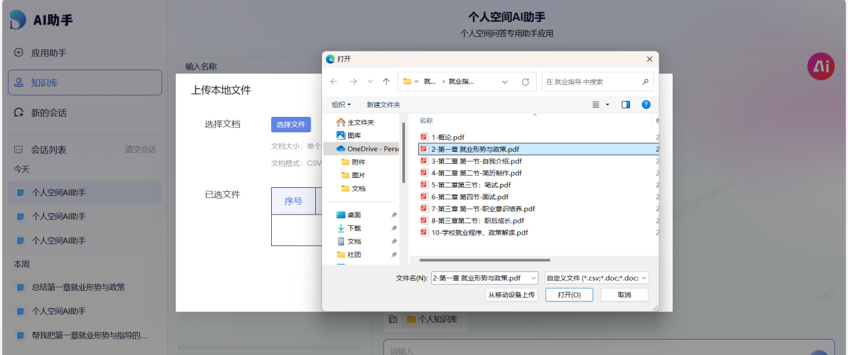848x355 pixels.
Task: Click the up-directory arrow in file dialog
Action: (386, 82)
